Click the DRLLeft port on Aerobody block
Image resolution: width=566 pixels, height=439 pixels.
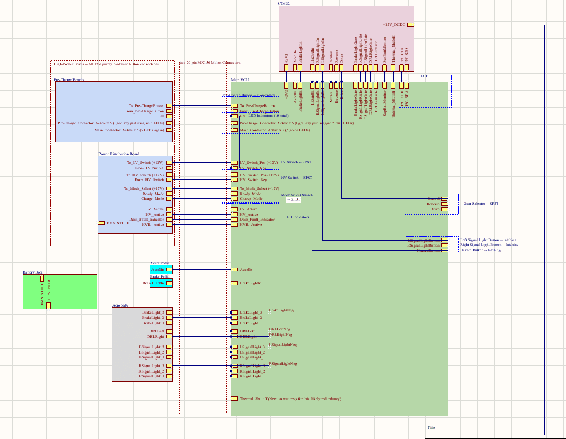coord(169,331)
